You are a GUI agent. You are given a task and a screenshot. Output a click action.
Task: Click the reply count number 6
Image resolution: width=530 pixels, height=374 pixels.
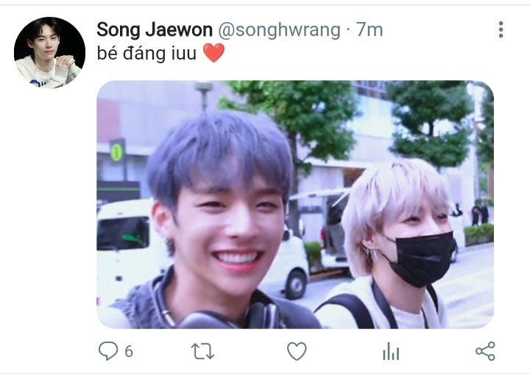(x=129, y=352)
